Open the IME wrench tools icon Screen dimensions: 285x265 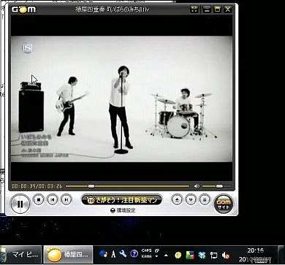click(x=123, y=254)
